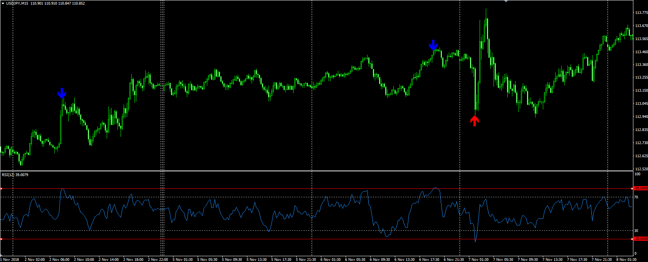
Task: Click the 5 Nov 13:30 time label
Action: click(257, 260)
